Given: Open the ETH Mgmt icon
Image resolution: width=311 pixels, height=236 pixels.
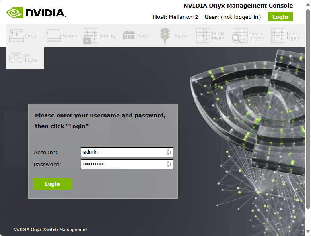Looking at the screenshot, I should click(278, 36).
